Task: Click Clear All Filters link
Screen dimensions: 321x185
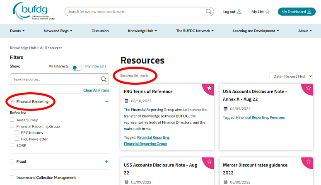Action: [96, 90]
